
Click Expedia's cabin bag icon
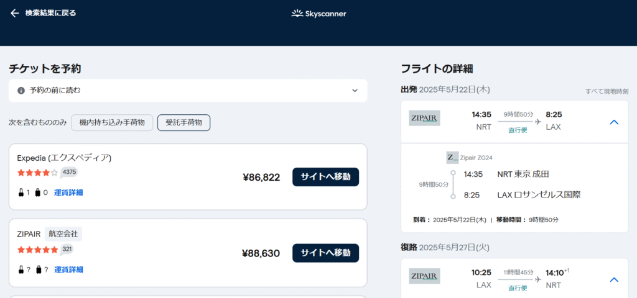pos(21,192)
